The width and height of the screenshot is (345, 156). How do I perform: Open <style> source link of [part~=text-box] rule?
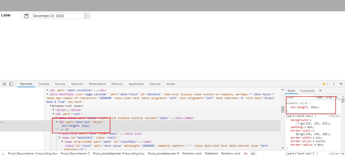coord(334,116)
